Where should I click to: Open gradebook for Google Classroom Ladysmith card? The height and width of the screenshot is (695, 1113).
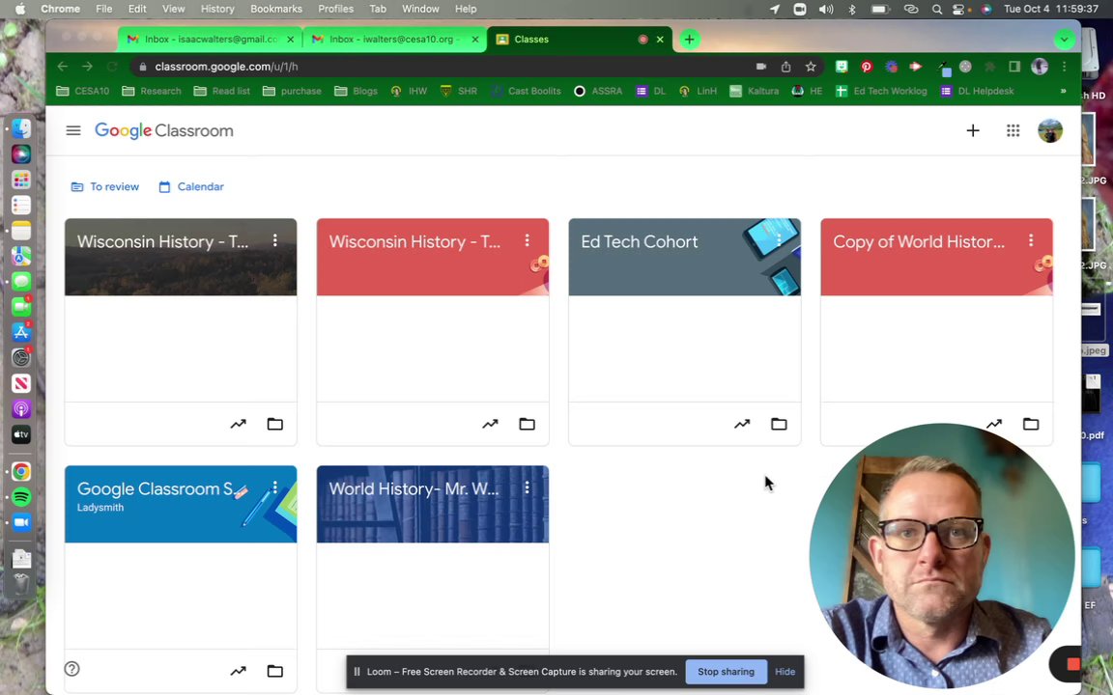tap(238, 671)
